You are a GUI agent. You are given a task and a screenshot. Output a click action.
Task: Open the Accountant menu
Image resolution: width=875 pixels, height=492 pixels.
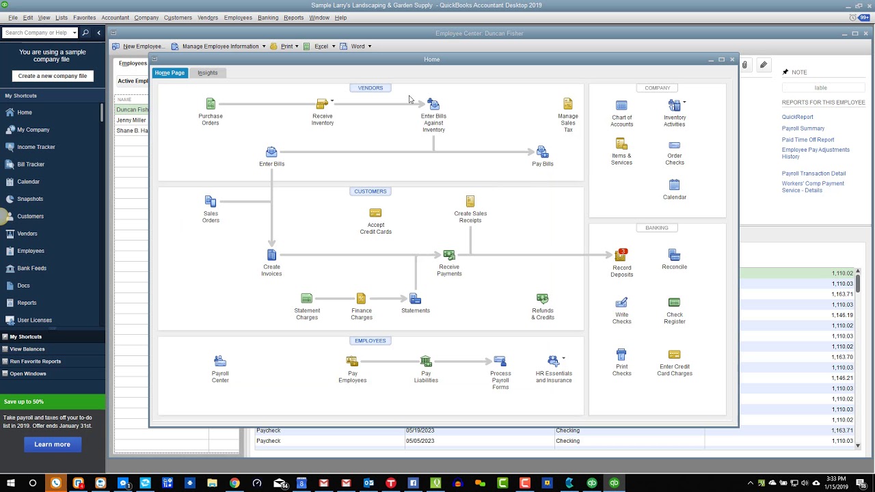pyautogui.click(x=115, y=18)
